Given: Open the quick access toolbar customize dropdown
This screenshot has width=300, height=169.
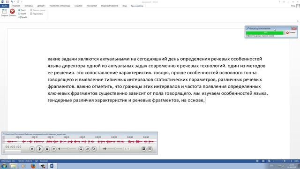Looking at the screenshot, I should point(22,2).
